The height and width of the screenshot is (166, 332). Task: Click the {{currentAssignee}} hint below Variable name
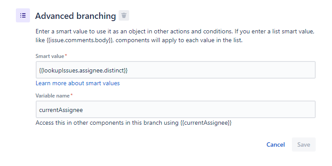point(206,123)
